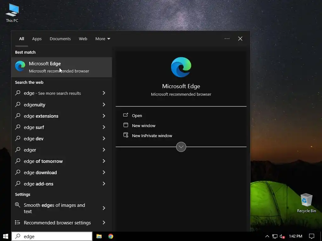Viewport: 322px width, 241px height.
Task: Click list icon for Recommended browser settings
Action: 18,222
